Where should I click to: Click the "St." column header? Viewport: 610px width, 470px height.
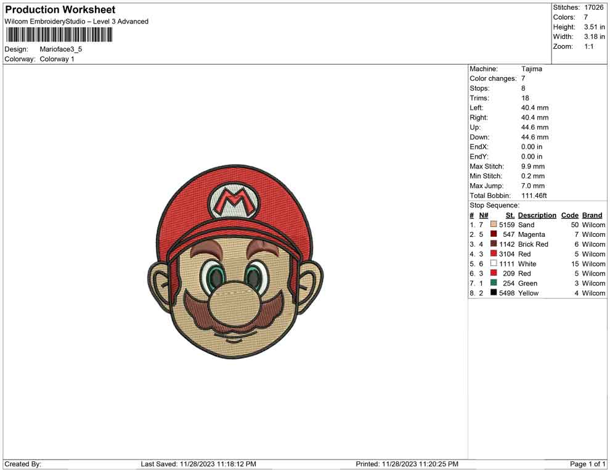pyautogui.click(x=510, y=215)
